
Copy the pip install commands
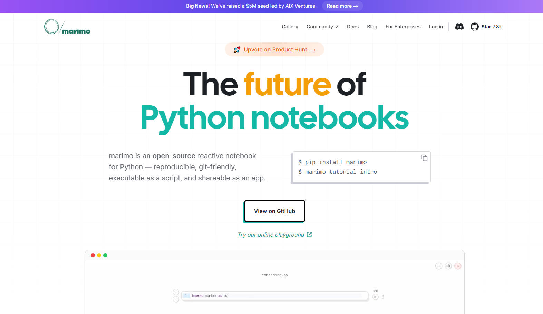[424, 158]
